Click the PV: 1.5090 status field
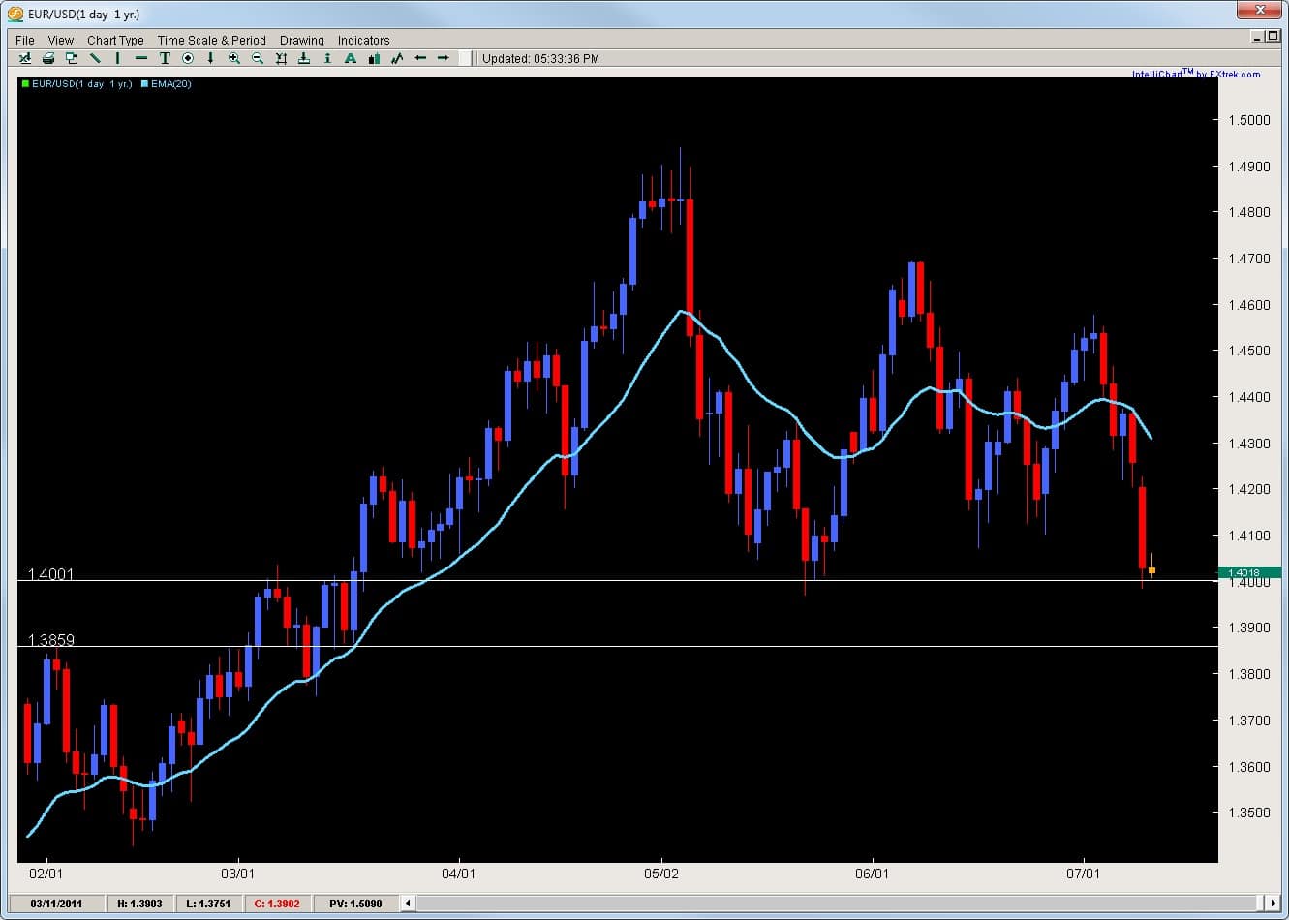 coord(356,904)
